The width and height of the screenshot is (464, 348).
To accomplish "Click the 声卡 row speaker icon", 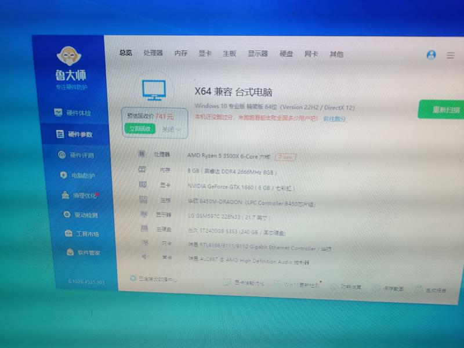I will click(145, 257).
